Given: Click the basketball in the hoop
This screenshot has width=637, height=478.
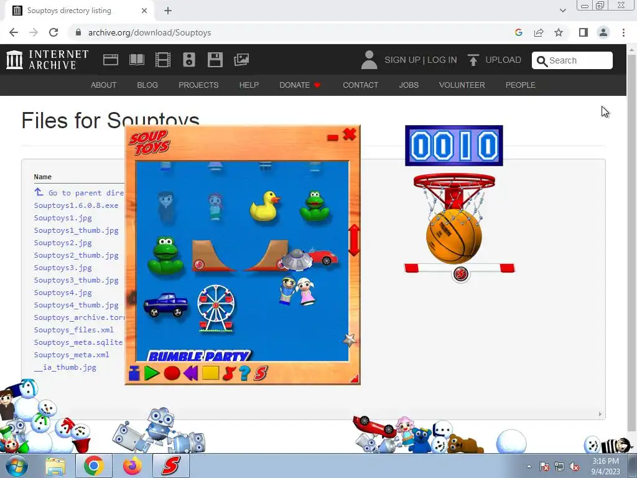Looking at the screenshot, I should 453,237.
